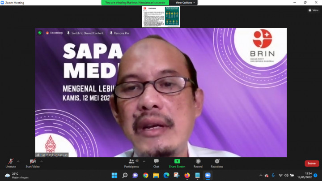Select the shared screen thumbnail

point(161,17)
